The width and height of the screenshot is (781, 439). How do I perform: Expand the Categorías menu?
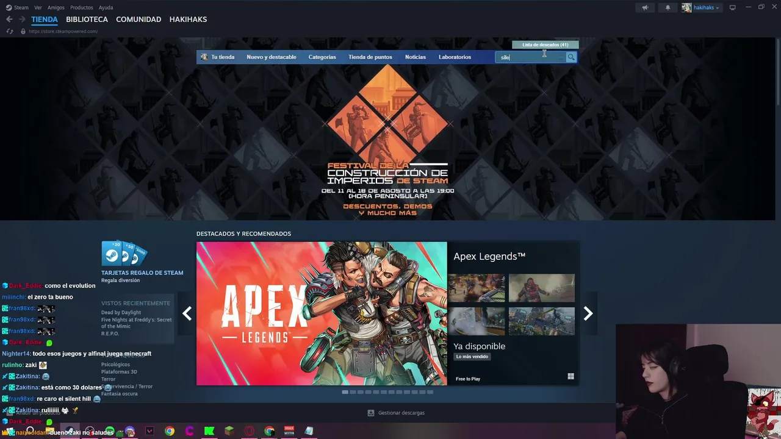[x=322, y=57]
